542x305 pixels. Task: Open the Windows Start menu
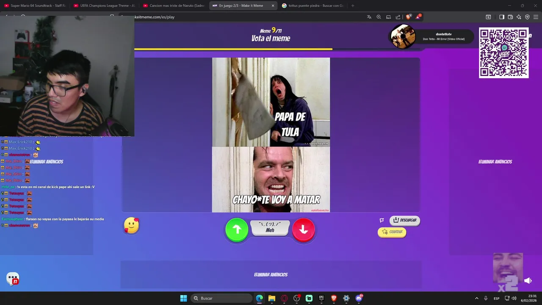pos(183,298)
